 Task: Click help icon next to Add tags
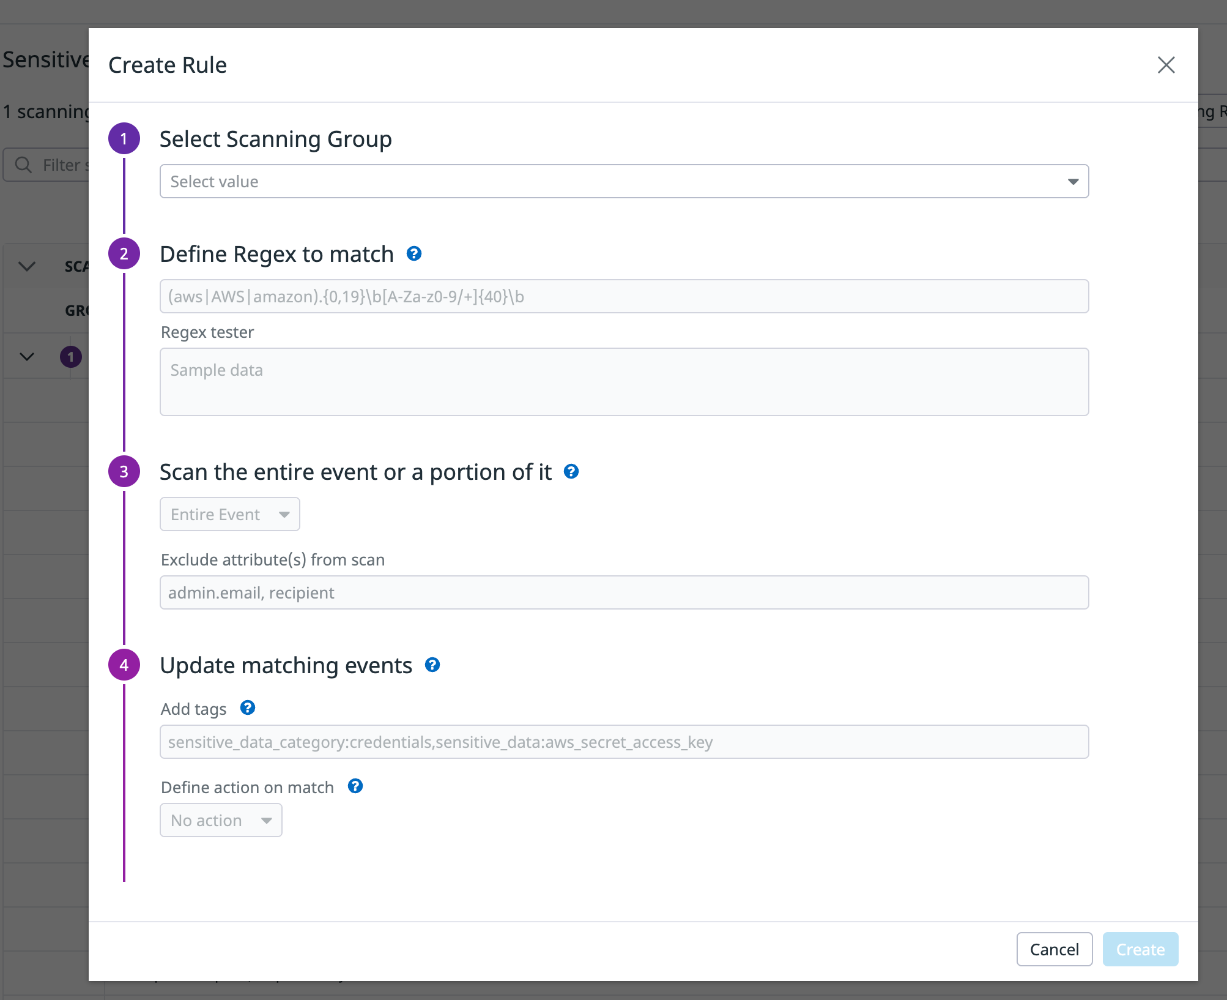click(248, 707)
